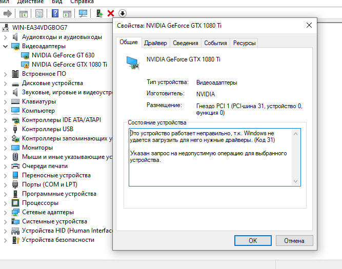Screen dimensions: 342x269
Task: Click the forward arrow toolbar icon
Action: [x=8, y=13]
